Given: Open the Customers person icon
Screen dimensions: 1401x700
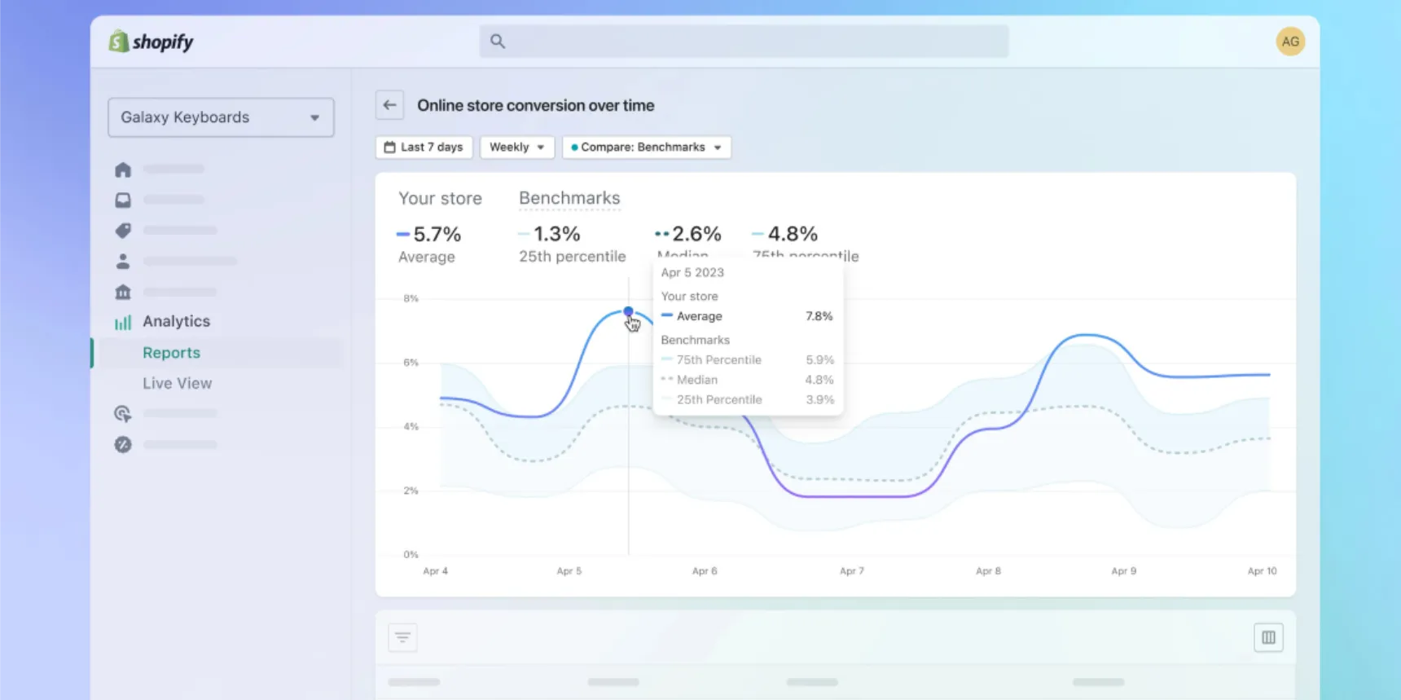Looking at the screenshot, I should 123,262.
